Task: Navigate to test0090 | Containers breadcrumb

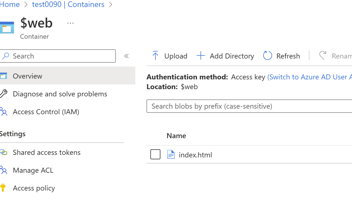Action: coord(68,4)
